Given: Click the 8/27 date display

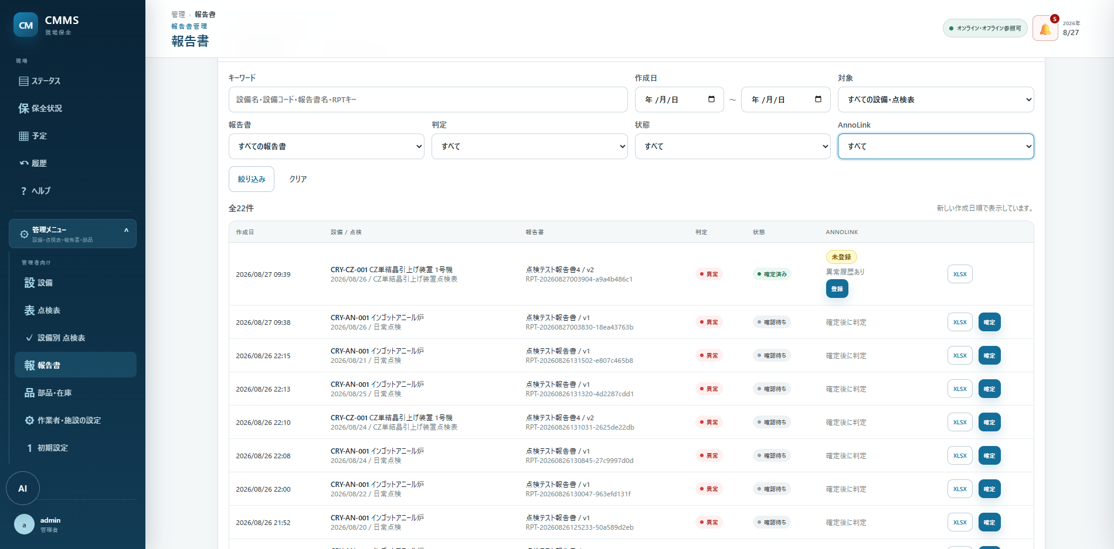Looking at the screenshot, I should pos(1071,33).
